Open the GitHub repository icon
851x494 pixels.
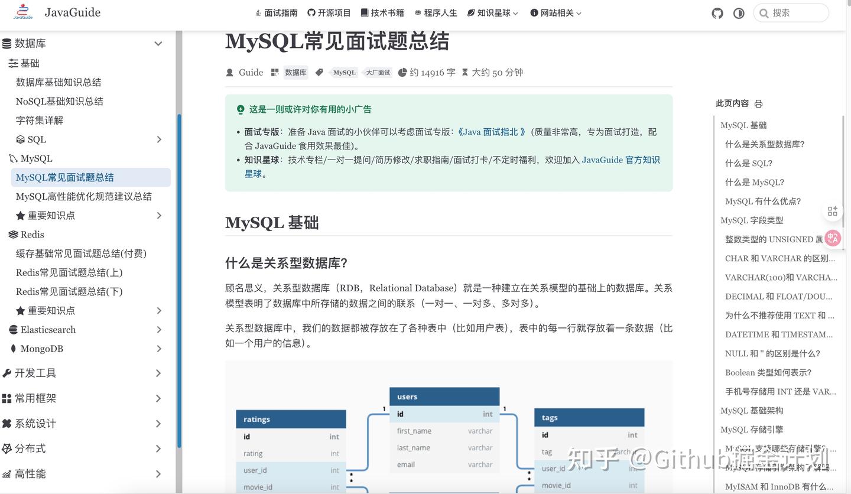click(x=717, y=12)
